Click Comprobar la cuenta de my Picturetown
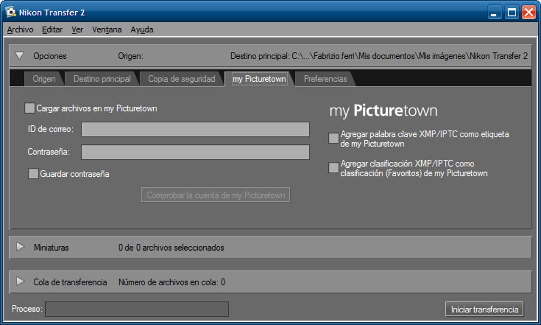The height and width of the screenshot is (325, 541). point(216,195)
